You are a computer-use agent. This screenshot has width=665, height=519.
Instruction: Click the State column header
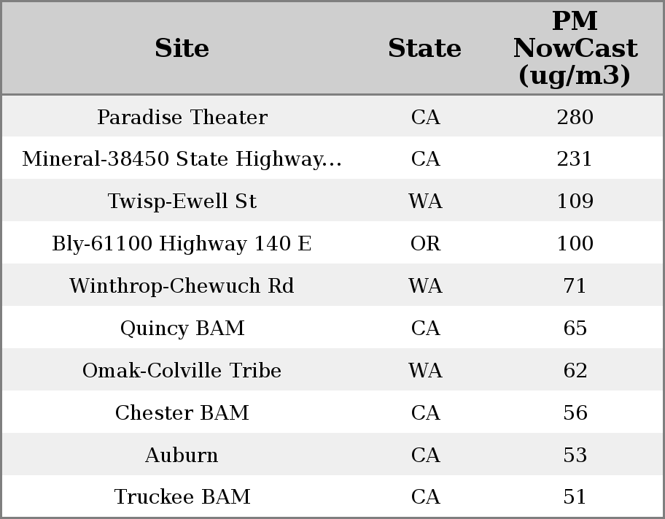(424, 48)
